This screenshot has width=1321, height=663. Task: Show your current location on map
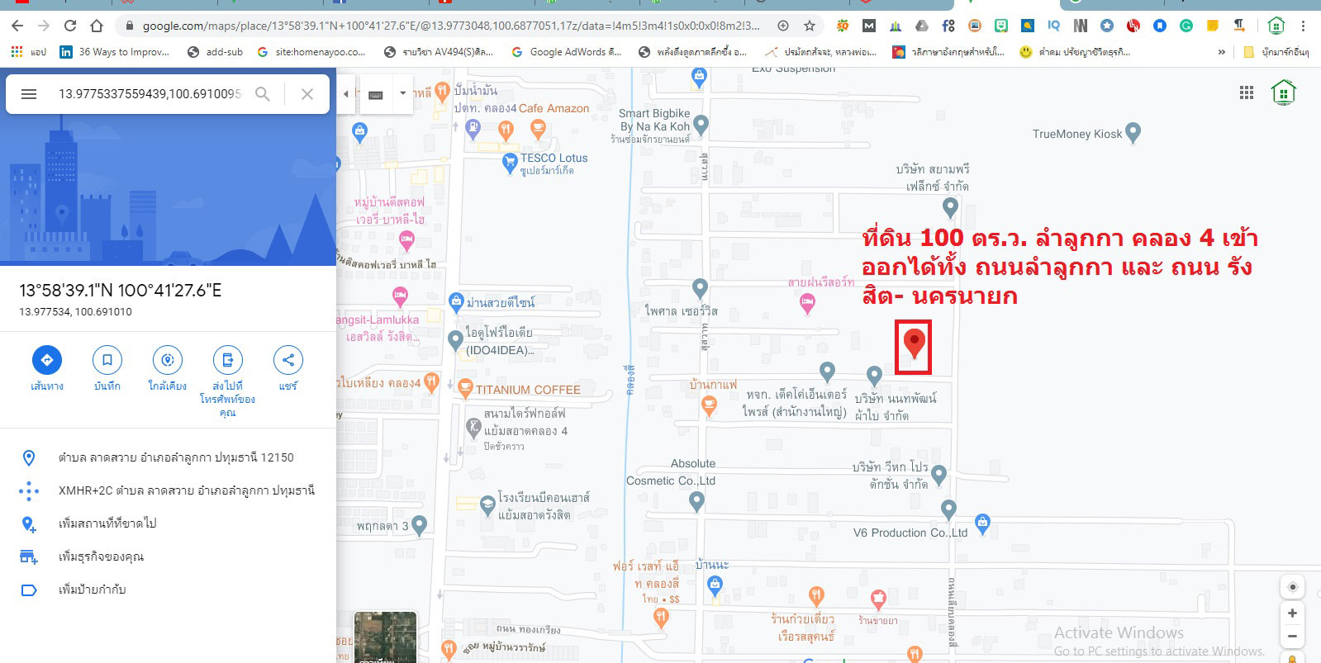[x=1293, y=587]
